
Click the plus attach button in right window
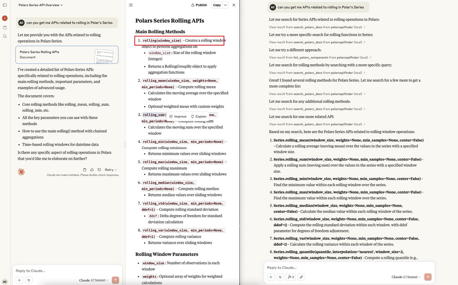(271, 277)
